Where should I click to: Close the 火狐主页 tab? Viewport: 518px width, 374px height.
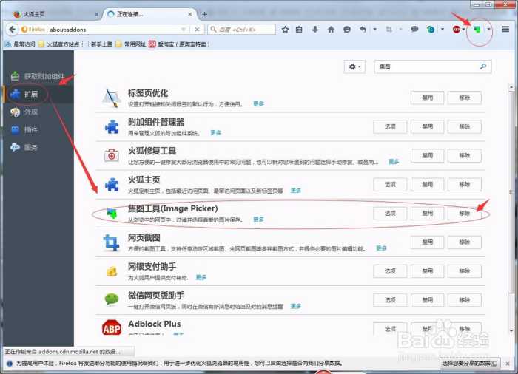[x=96, y=14]
